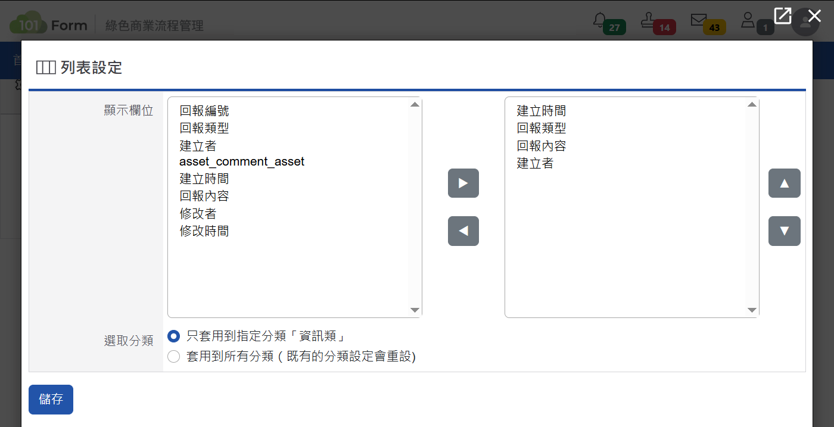This screenshot has height=427, width=834.
Task: Select 建立時間 in the right displayed list
Action: (541, 111)
